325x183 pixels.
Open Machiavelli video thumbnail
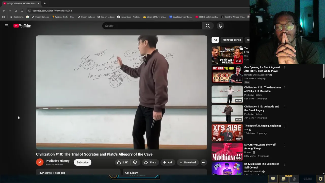(x=227, y=151)
